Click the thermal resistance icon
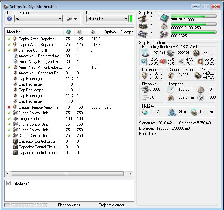 coord(163,61)
